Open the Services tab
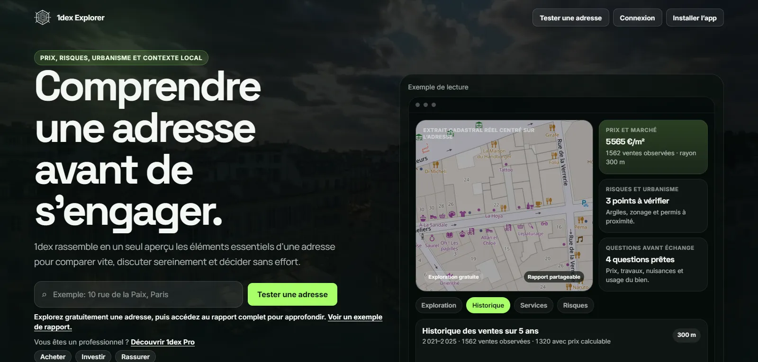The height and width of the screenshot is (362, 758). pyautogui.click(x=533, y=305)
